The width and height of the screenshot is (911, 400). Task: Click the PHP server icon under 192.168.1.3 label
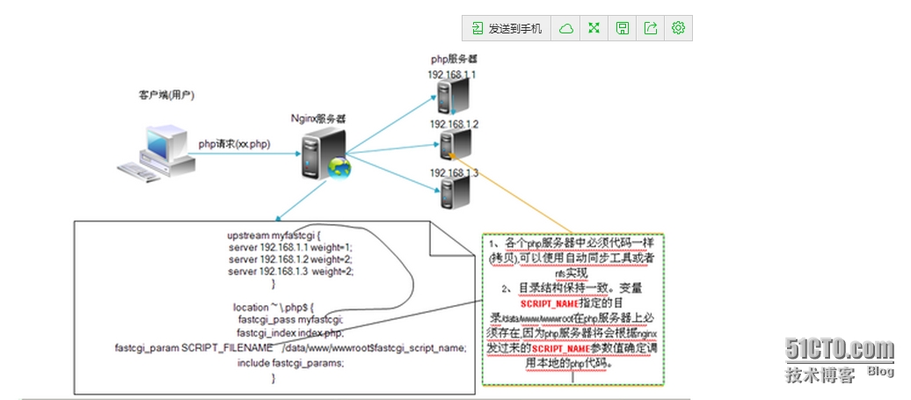(455, 194)
